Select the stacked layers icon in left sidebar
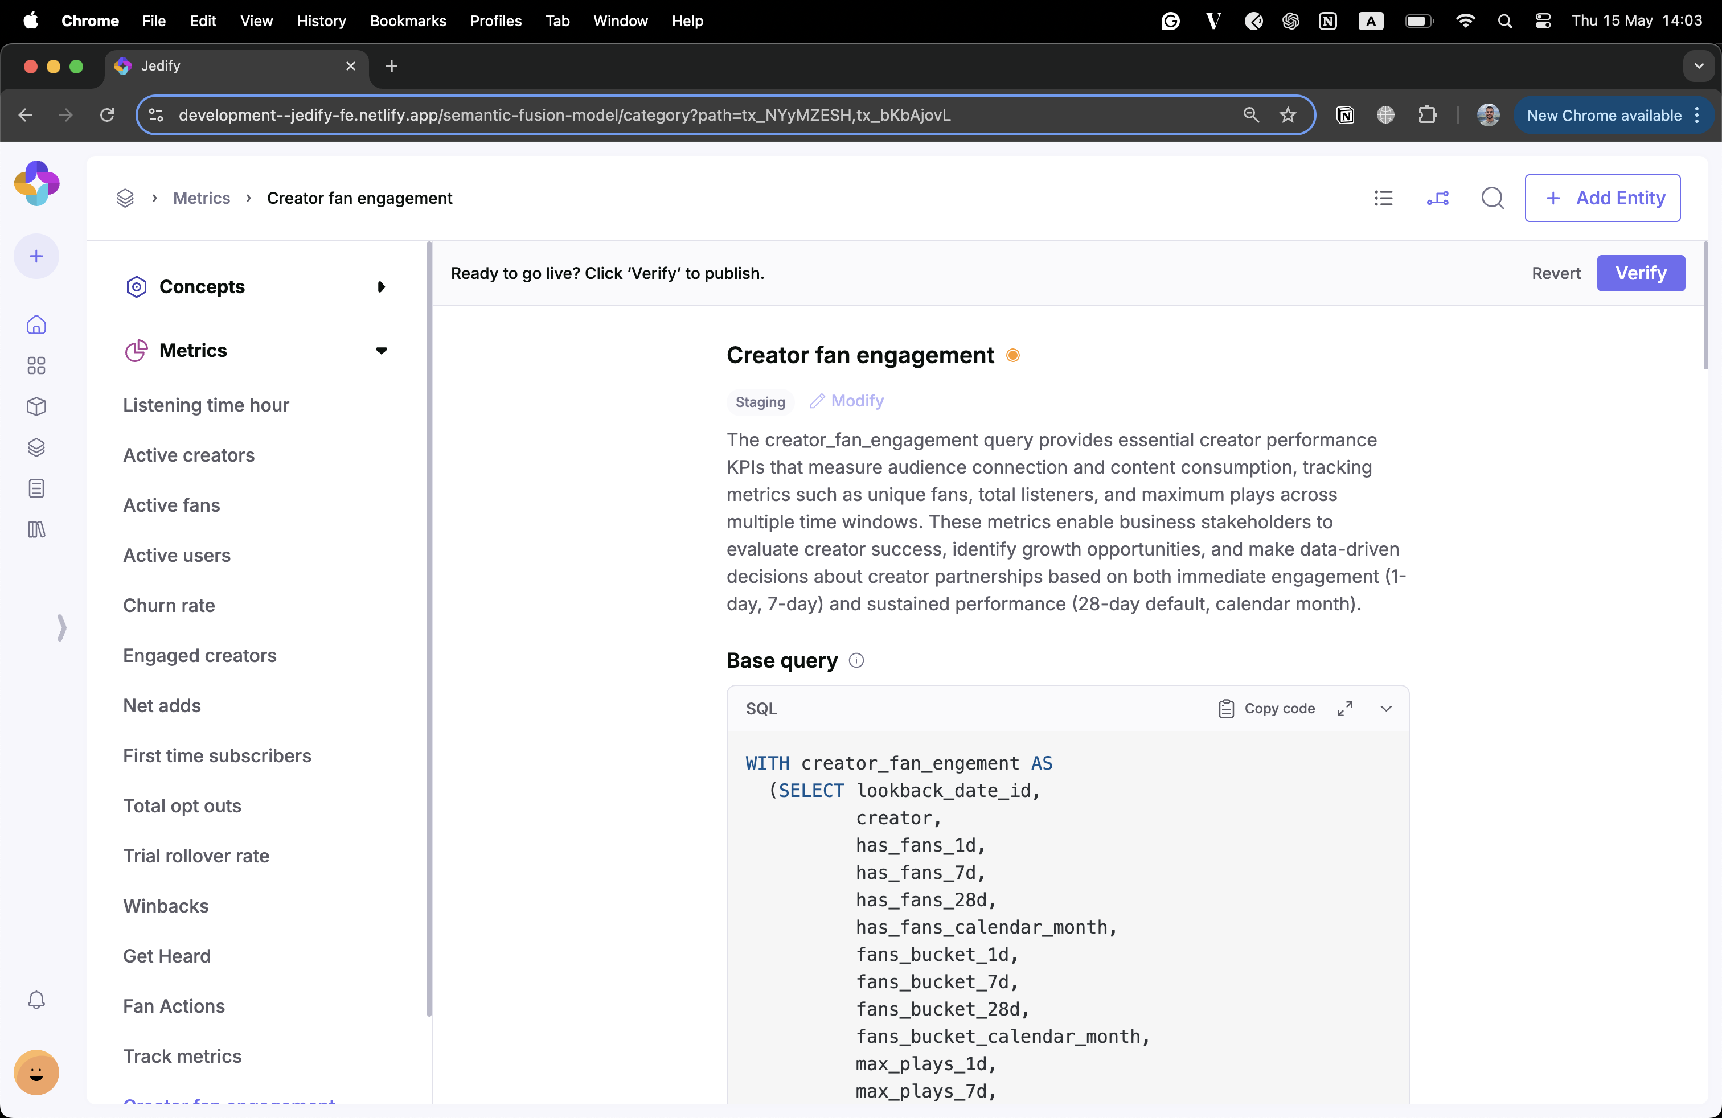 click(x=36, y=447)
